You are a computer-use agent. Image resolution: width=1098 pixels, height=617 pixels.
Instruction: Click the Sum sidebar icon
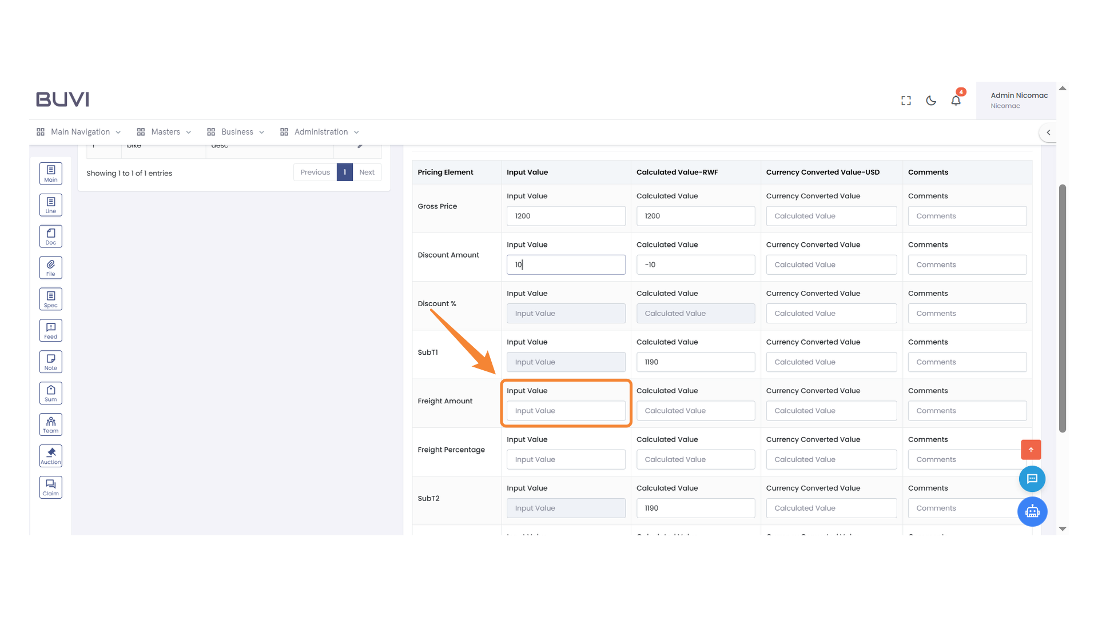click(50, 392)
